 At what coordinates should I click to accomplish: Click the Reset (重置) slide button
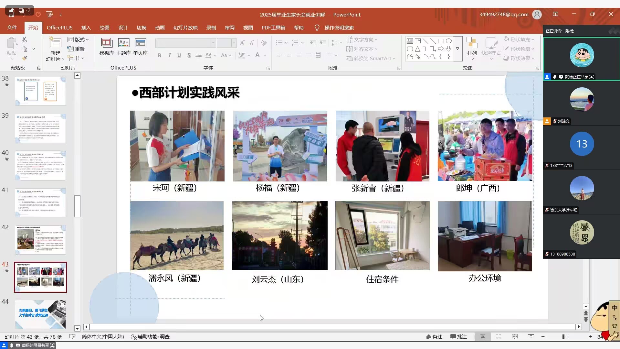point(76,49)
